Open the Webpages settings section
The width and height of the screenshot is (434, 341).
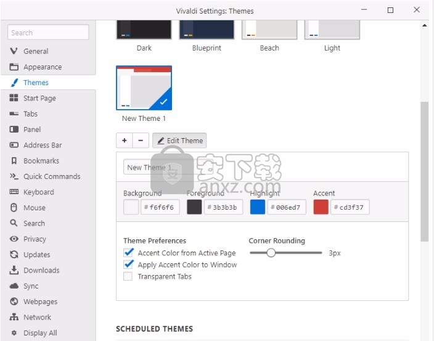[48, 302]
